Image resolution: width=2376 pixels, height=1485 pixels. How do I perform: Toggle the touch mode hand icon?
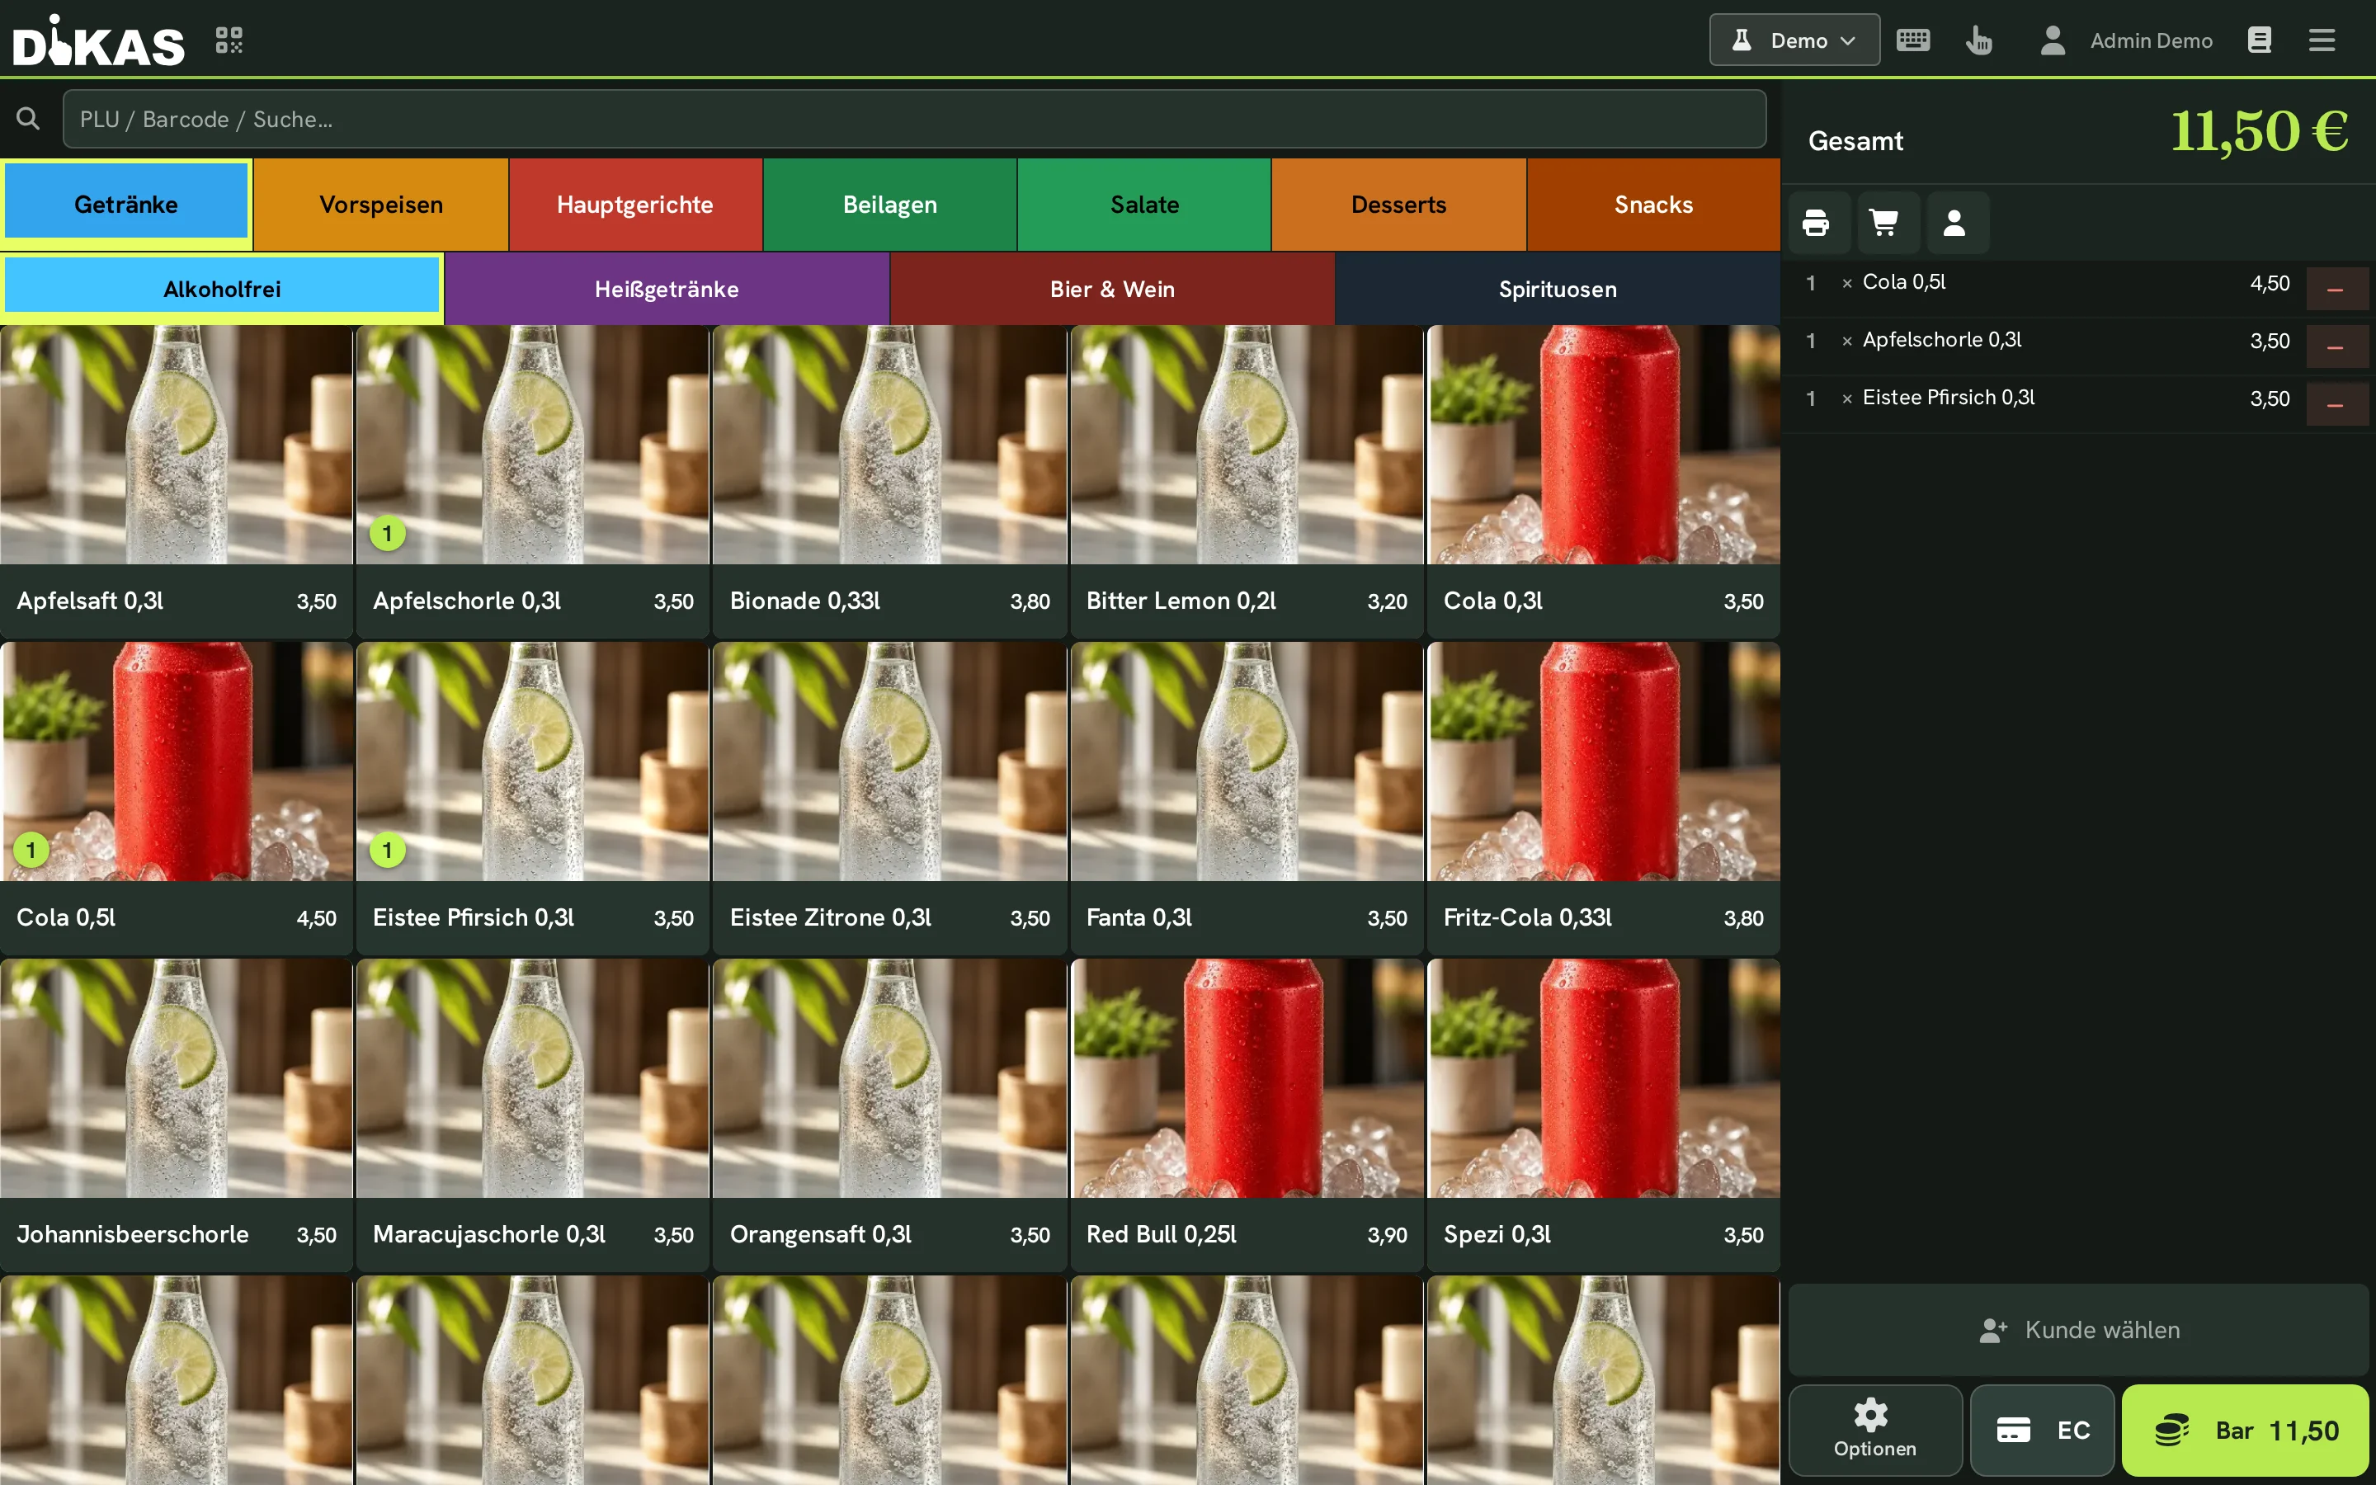(x=1979, y=40)
